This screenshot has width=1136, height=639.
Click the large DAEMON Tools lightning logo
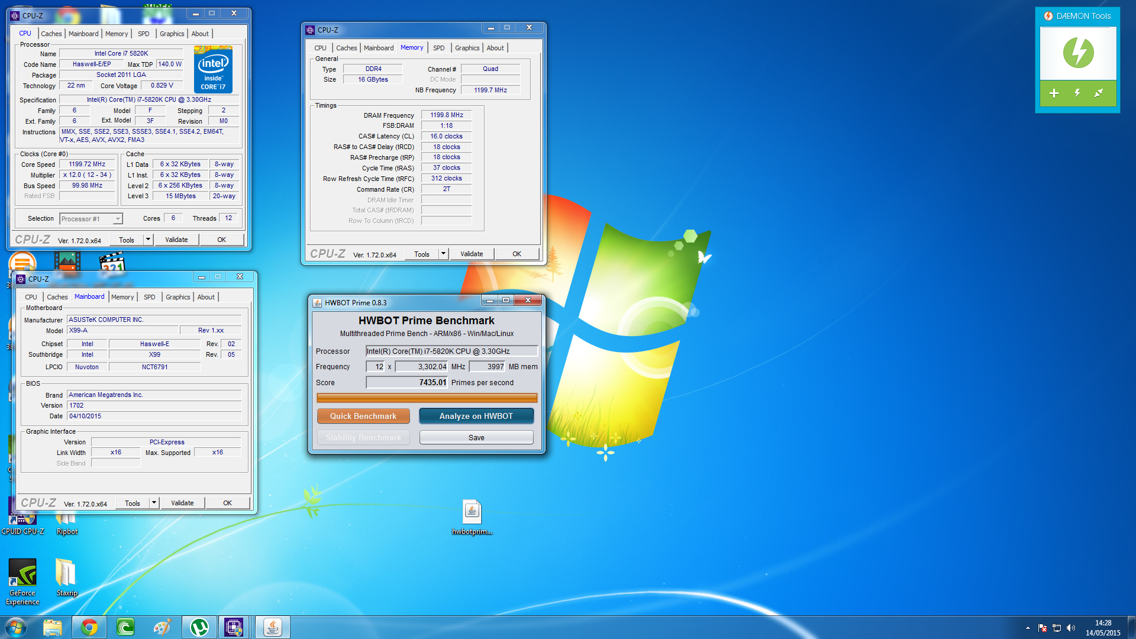coord(1078,53)
